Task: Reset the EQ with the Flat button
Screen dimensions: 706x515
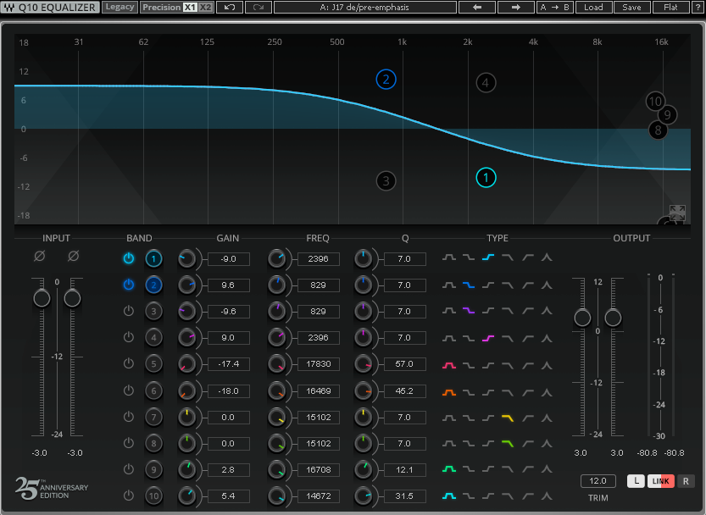Action: (x=671, y=8)
